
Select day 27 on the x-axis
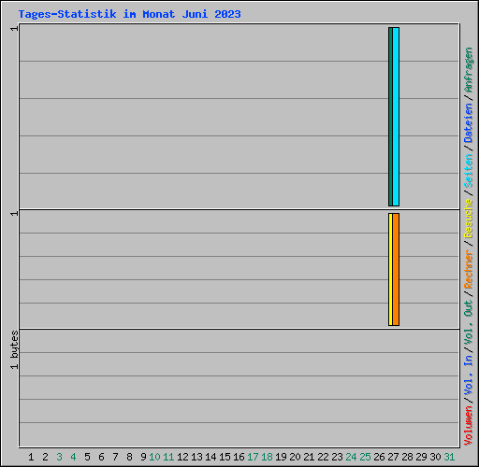[x=393, y=457]
